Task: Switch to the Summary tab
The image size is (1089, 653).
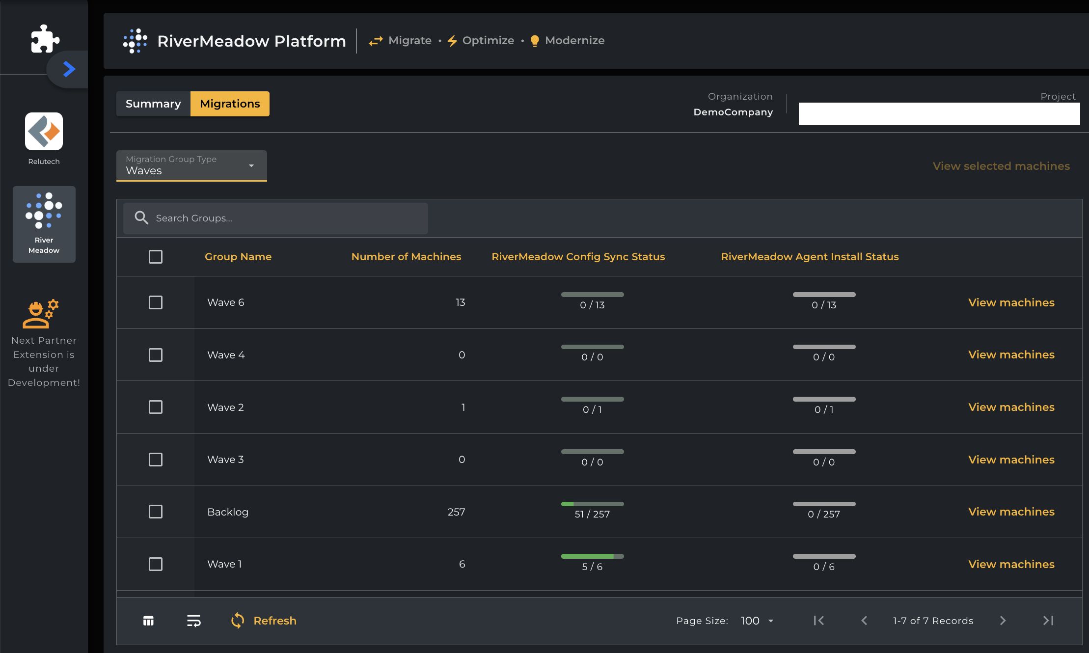Action: point(153,104)
